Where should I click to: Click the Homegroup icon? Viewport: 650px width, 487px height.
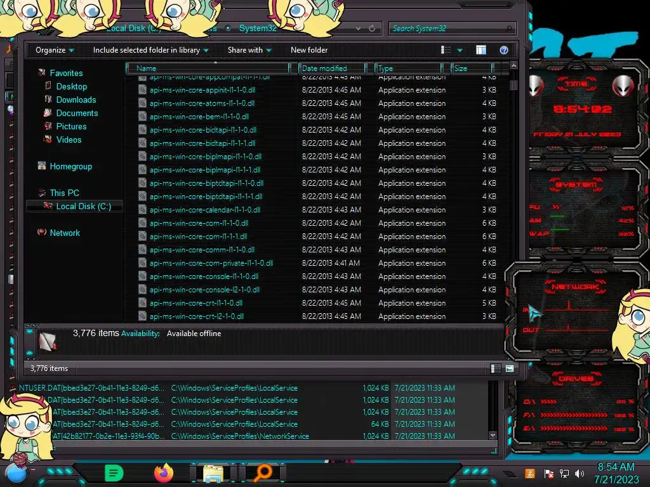tap(42, 166)
